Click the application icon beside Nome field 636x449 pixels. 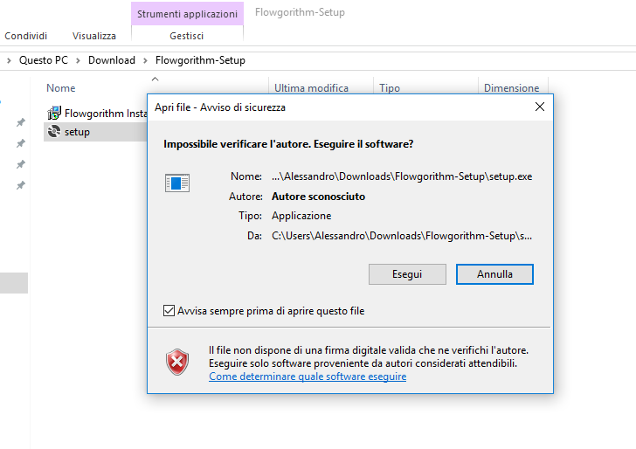click(x=177, y=183)
